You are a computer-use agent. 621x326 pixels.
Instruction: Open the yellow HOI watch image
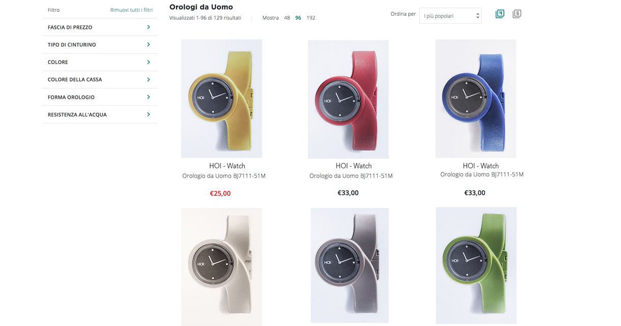(221, 98)
